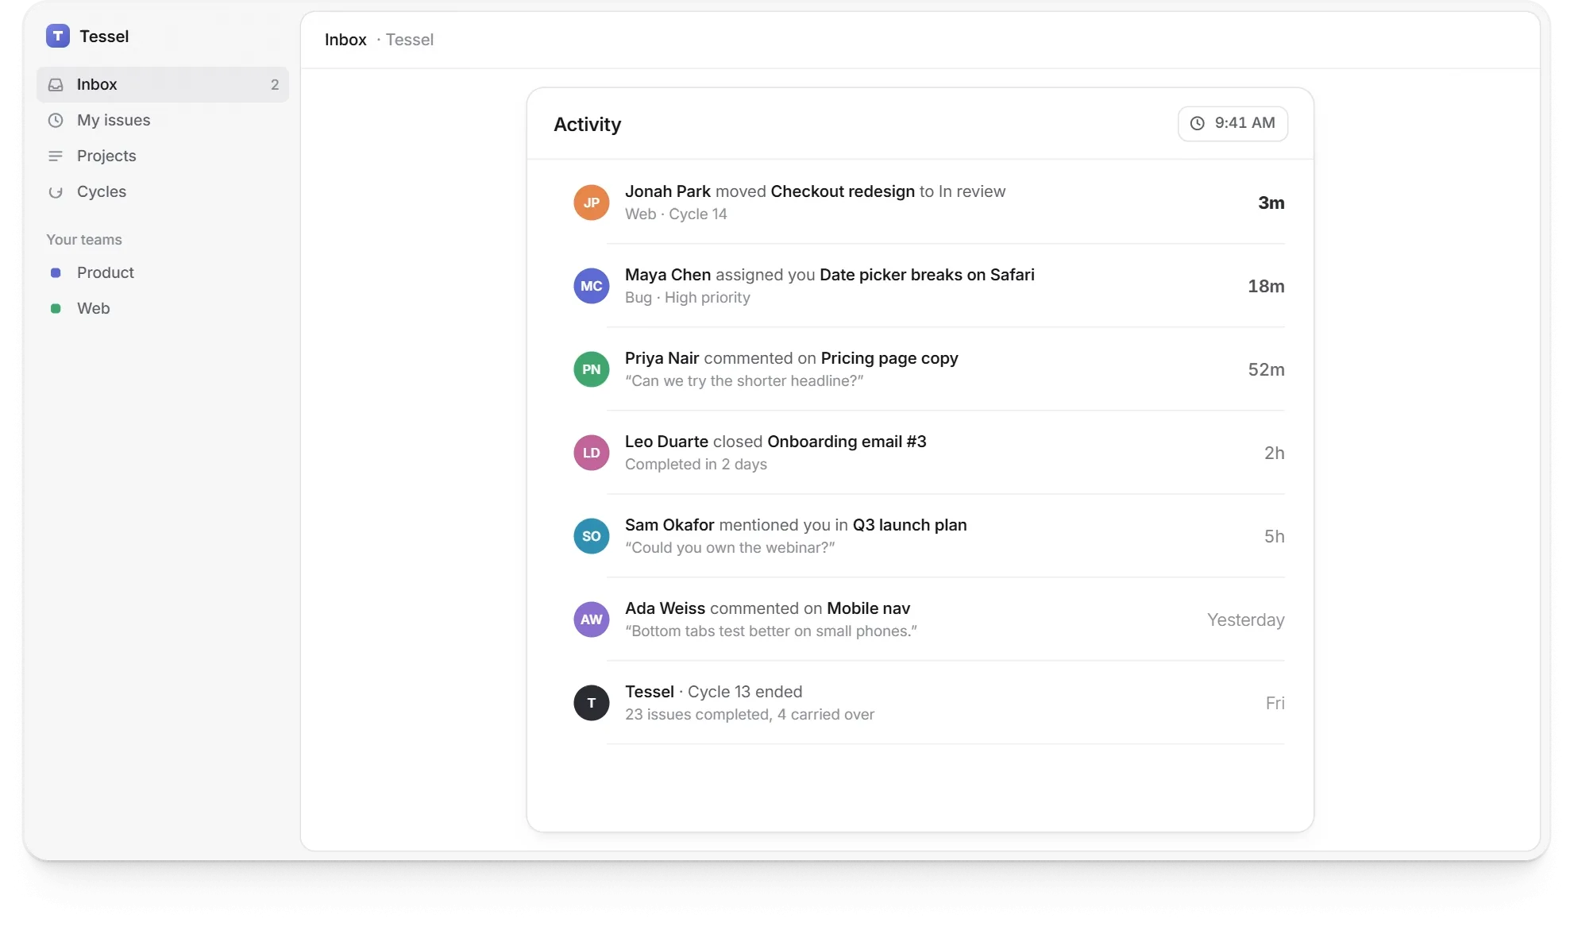Click the Cycle 13 ended notification
Screen dimensions: 1574x934
pyautogui.click(x=929, y=703)
